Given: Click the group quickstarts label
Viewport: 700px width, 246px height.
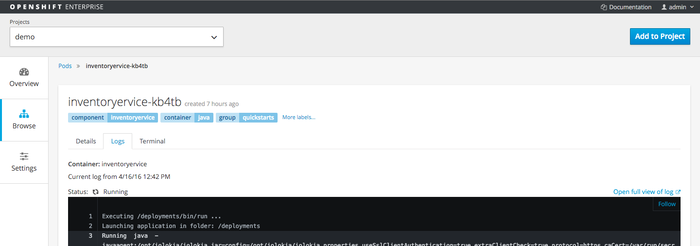Looking at the screenshot, I should 246,118.
